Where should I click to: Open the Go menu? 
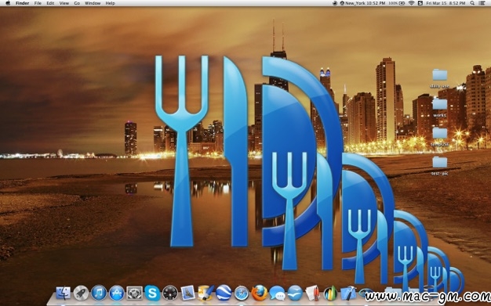point(77,3)
